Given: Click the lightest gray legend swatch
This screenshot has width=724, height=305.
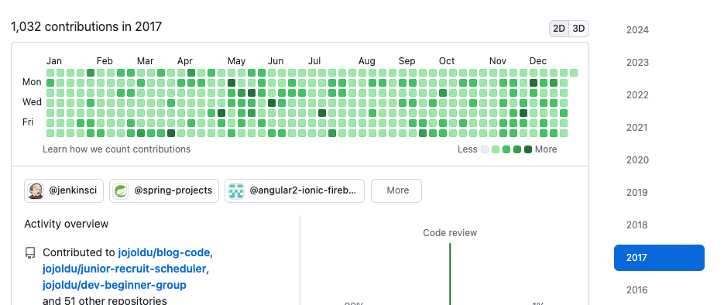Looking at the screenshot, I should 485,149.
